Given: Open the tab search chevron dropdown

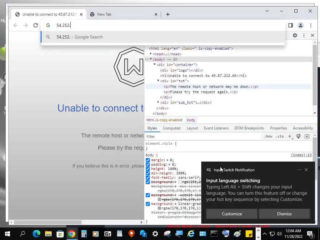Looking at the screenshot, I should [x=267, y=11].
